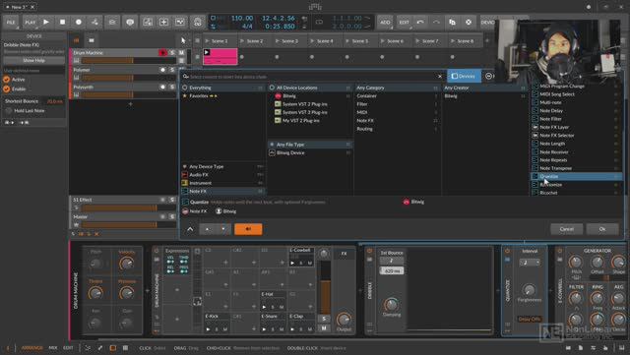Open the FILE menu
Image resolution: width=630 pixels, height=355 pixels.
point(11,22)
